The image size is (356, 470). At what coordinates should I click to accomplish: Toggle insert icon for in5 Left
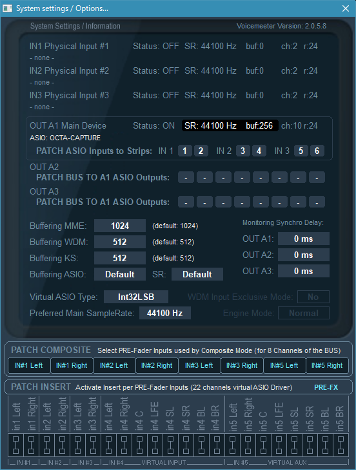[x=233, y=445]
